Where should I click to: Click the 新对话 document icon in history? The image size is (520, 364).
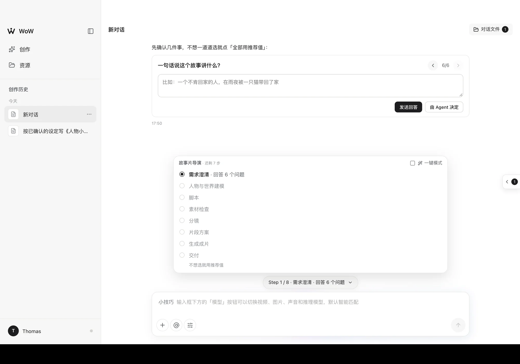point(13,114)
